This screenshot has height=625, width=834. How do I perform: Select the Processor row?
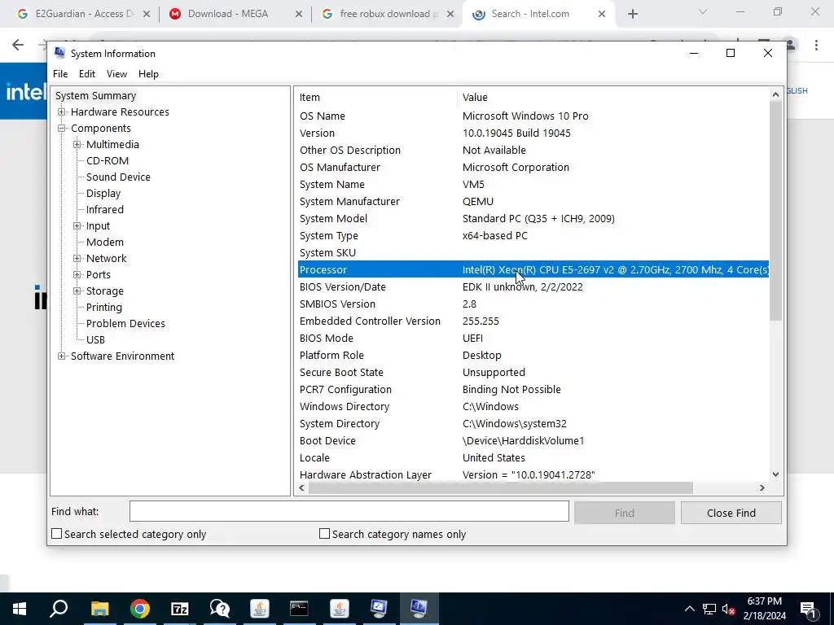533,269
